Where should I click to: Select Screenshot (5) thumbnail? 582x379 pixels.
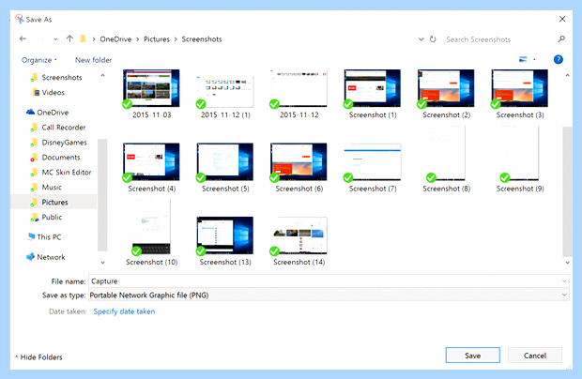click(225, 162)
